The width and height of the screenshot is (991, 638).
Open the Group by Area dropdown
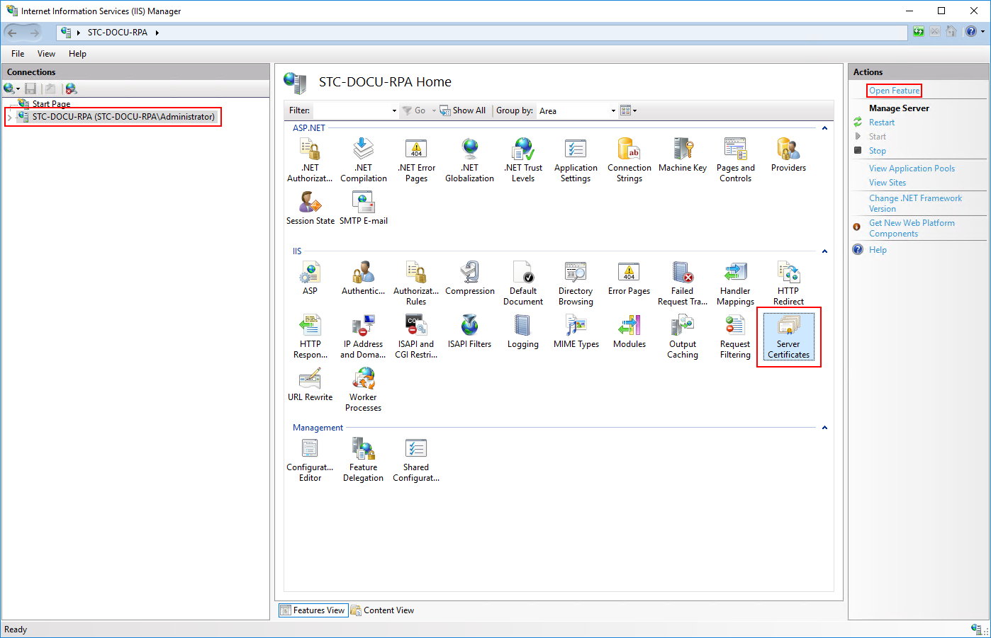click(612, 110)
